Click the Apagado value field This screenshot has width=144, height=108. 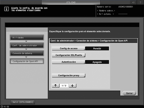tap(97, 62)
